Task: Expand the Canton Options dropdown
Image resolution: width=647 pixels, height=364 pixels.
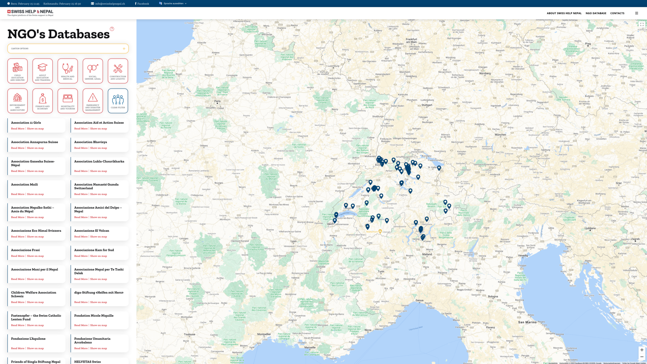Action: [68, 49]
